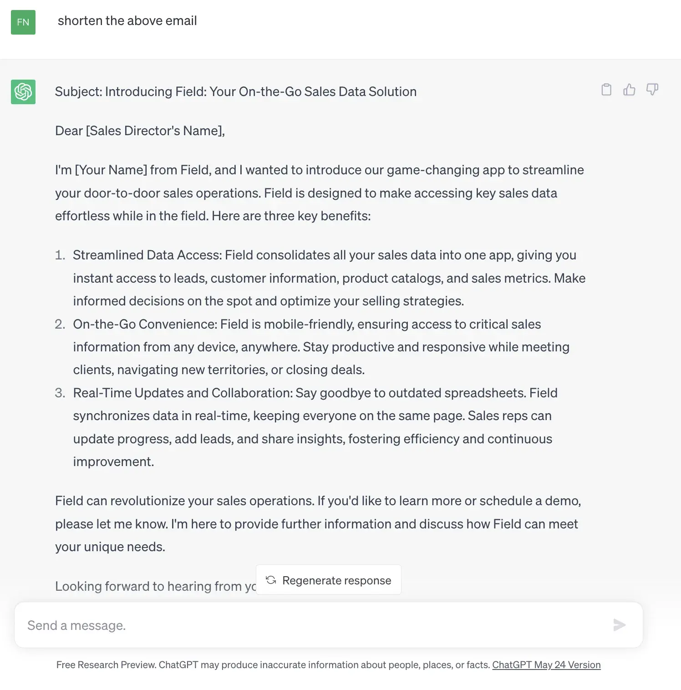Click the "Looking forward to hearing" line
The image size is (681, 690).
point(155,586)
